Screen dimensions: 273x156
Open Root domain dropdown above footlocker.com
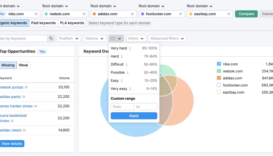(x=152, y=6)
